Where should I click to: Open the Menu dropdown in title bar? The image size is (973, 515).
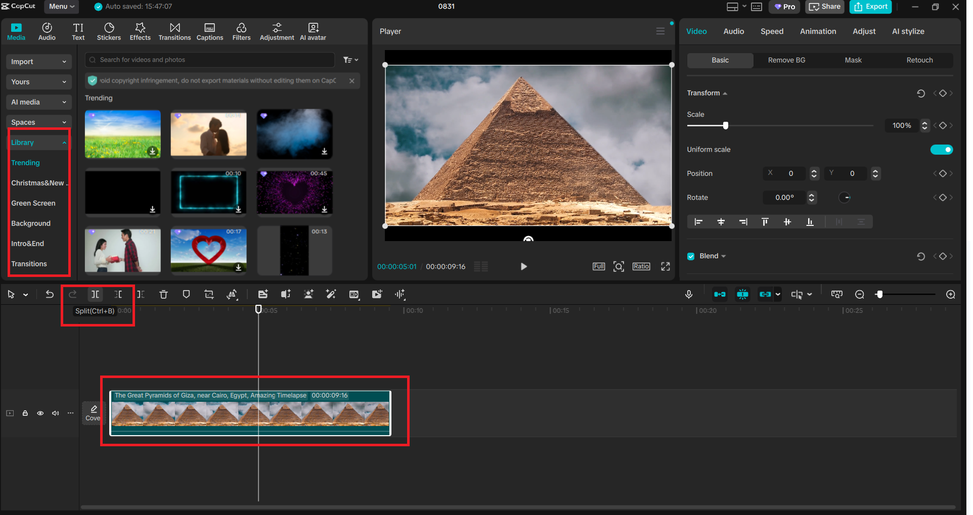62,7
